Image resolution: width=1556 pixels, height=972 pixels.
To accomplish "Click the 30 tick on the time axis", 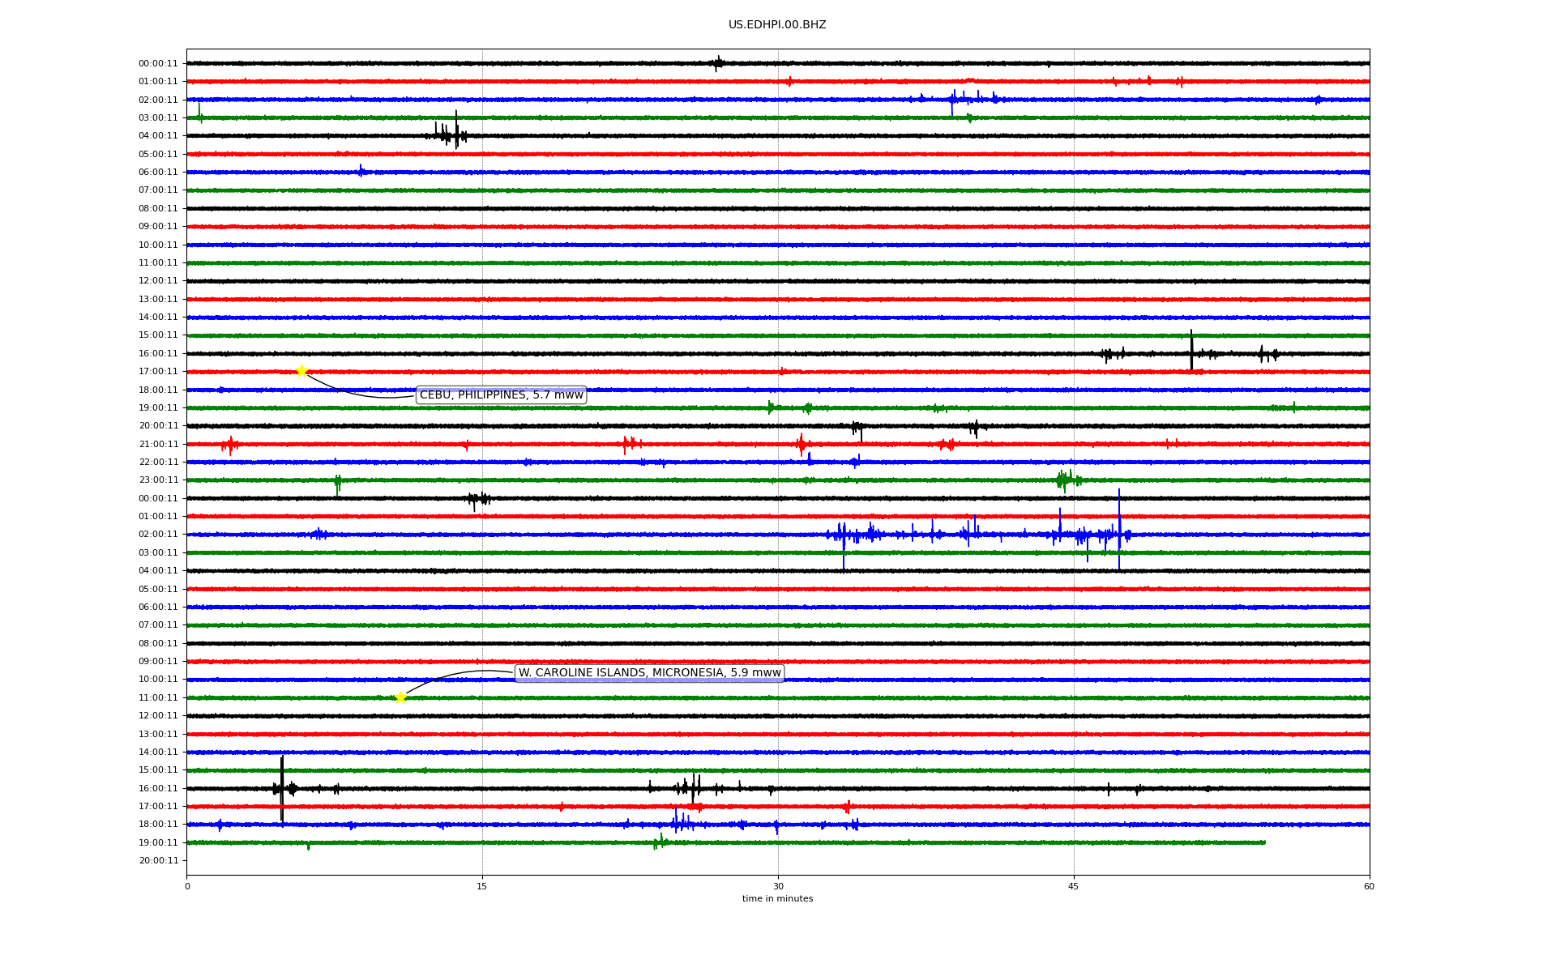I will 778,886.
